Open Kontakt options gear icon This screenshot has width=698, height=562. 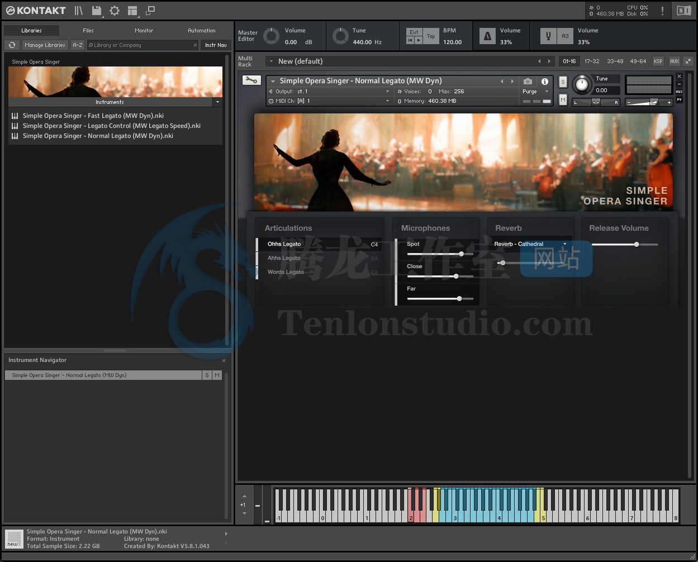click(115, 11)
